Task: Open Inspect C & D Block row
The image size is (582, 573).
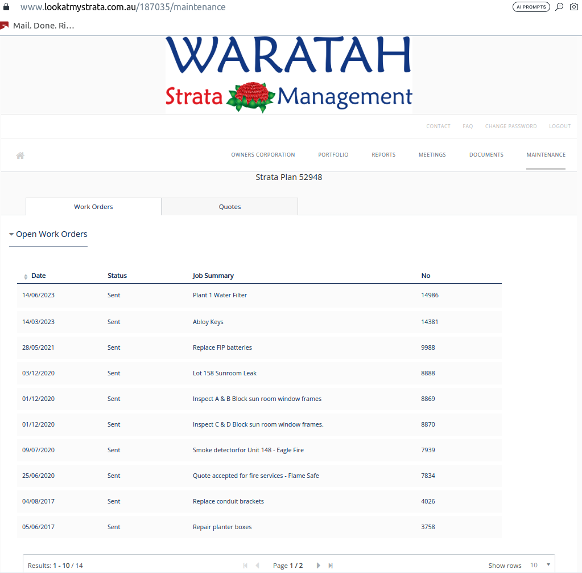Action: pyautogui.click(x=258, y=424)
